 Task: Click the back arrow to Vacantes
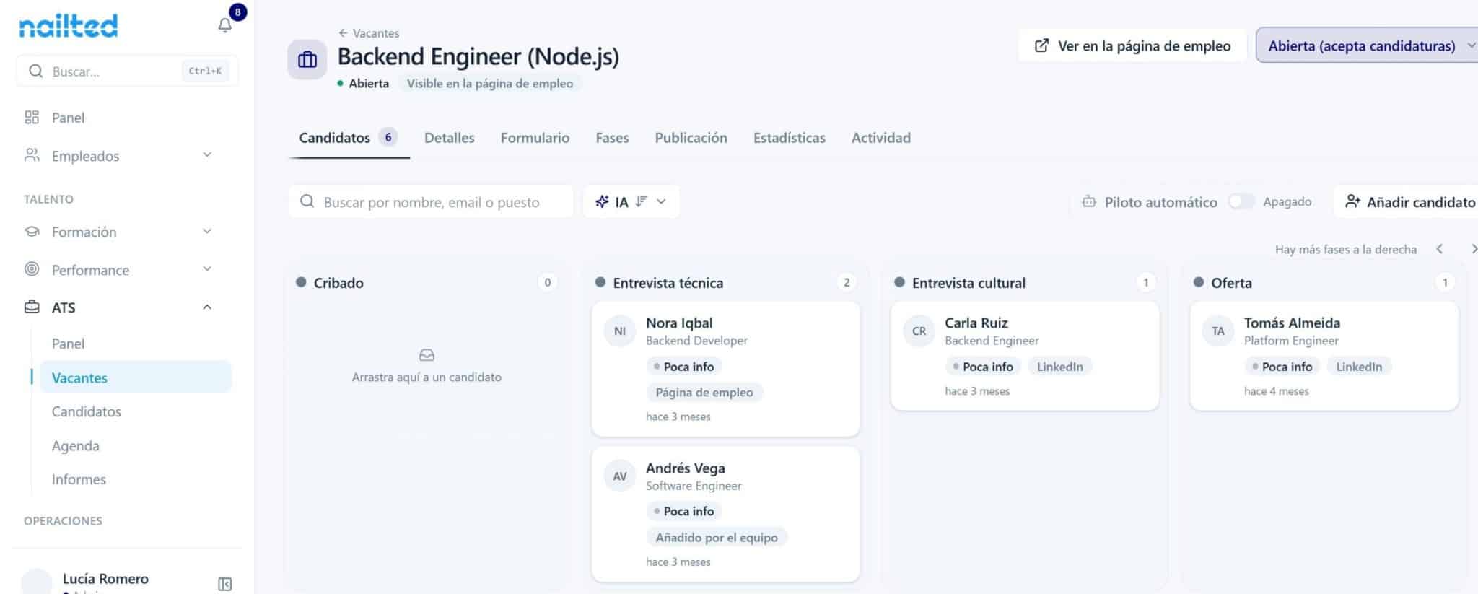pyautogui.click(x=343, y=33)
